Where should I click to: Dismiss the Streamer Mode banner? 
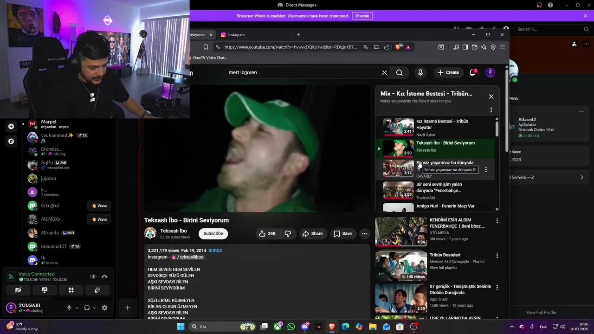click(x=586, y=16)
